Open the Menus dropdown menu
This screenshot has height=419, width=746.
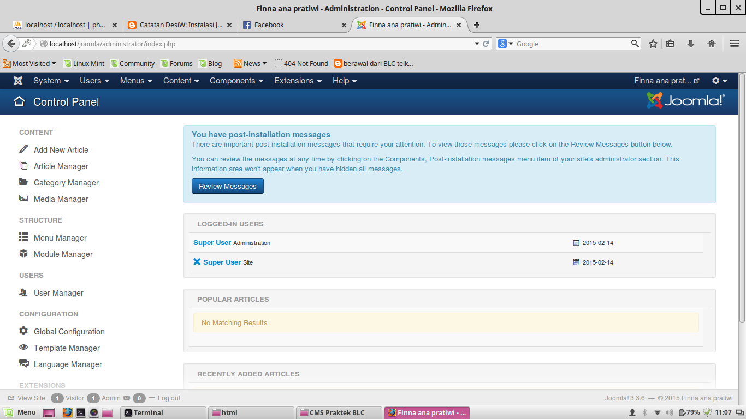coord(137,81)
